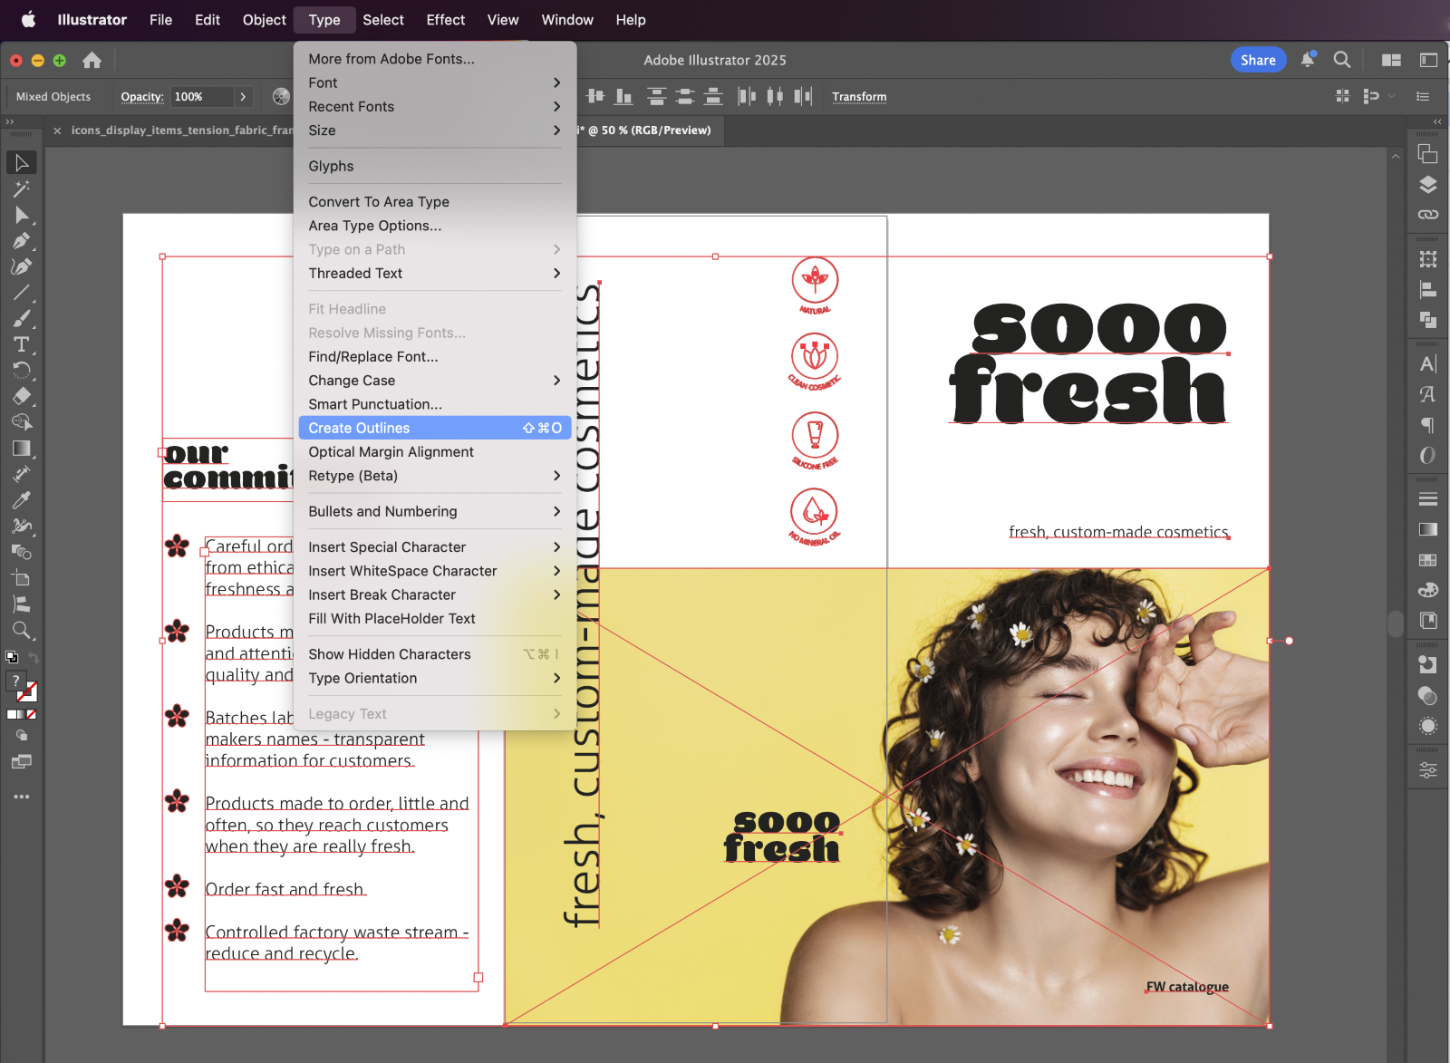
Task: Open the Pathfinder panel icon
Action: (1428, 320)
